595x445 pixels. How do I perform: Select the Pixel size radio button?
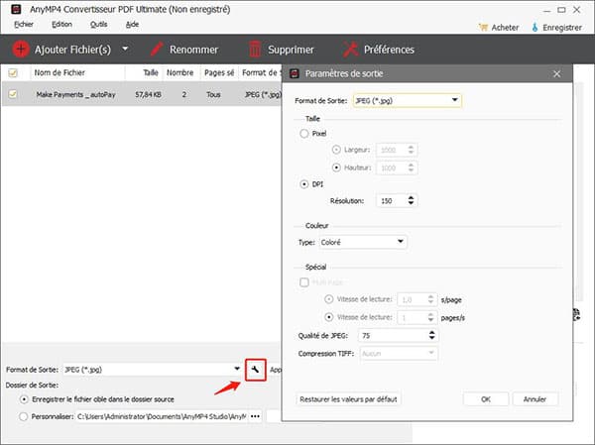coord(304,132)
